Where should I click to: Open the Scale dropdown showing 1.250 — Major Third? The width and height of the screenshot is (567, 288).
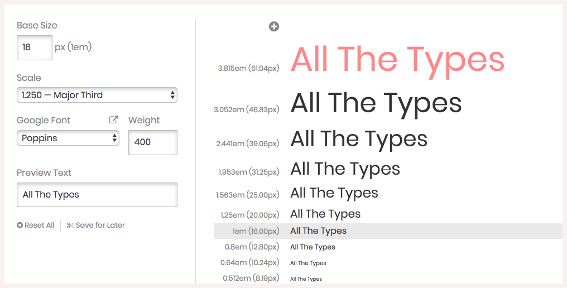[97, 95]
